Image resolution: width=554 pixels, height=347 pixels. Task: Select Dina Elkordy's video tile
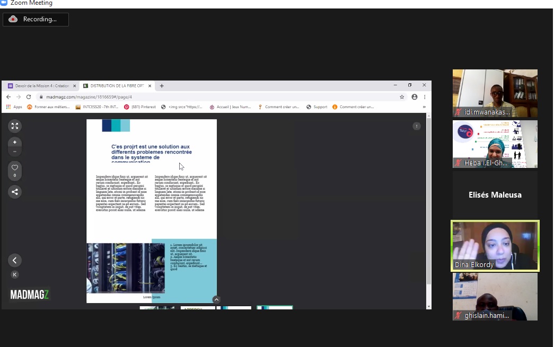point(495,246)
